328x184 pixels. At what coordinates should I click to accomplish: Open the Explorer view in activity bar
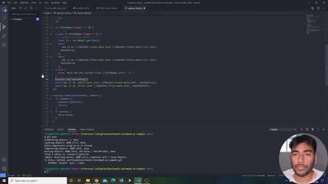(x=4, y=9)
